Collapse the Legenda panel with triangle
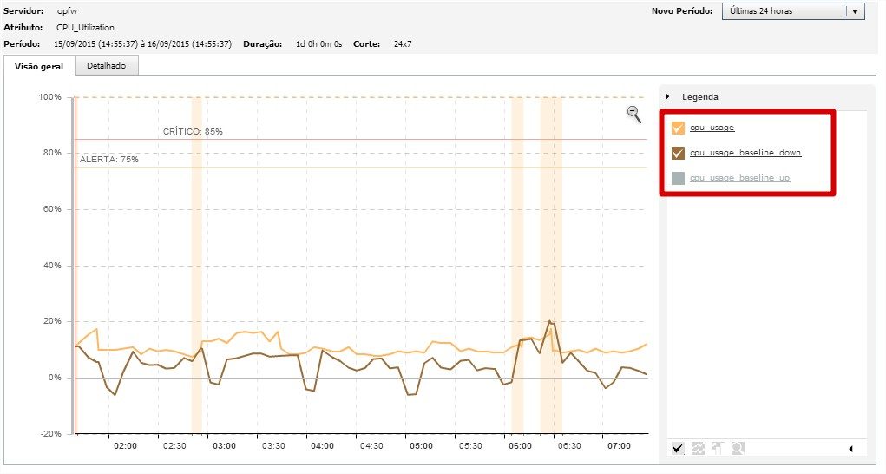The height and width of the screenshot is (474, 886). (668, 97)
